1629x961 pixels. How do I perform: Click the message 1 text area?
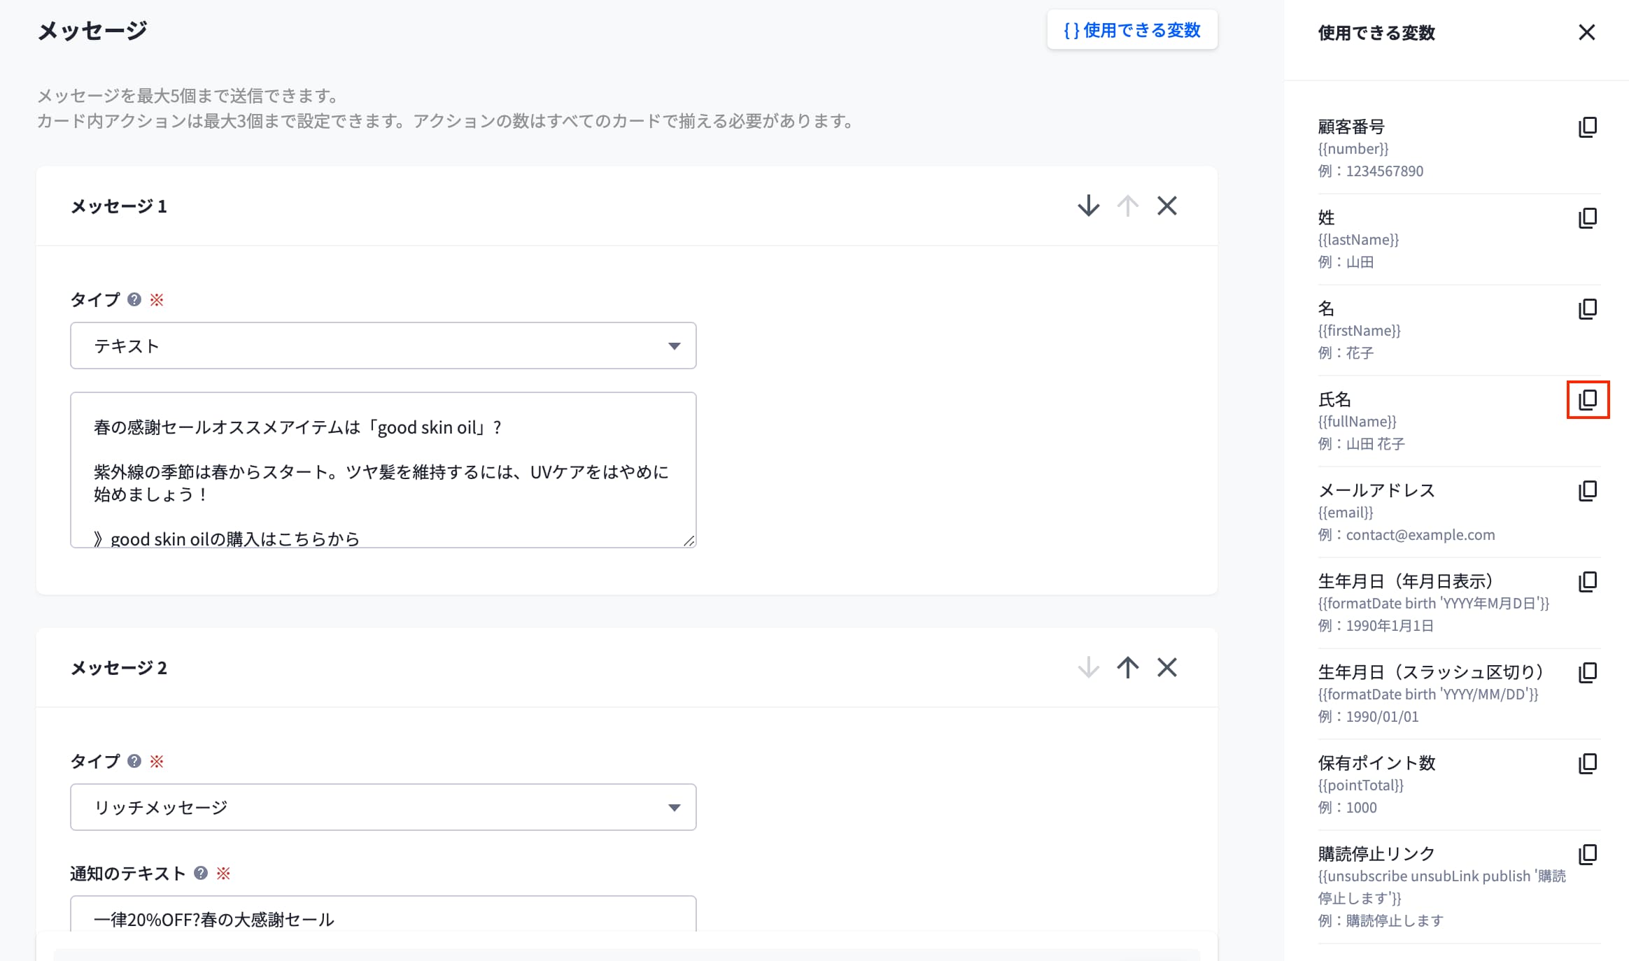click(383, 469)
